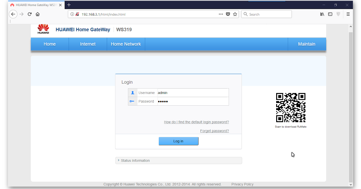Click the password key icon
The height and width of the screenshot is (189, 361).
[132, 101]
